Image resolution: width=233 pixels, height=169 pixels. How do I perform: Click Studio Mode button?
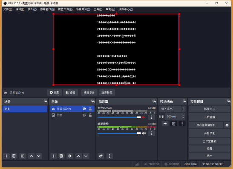click(210, 141)
